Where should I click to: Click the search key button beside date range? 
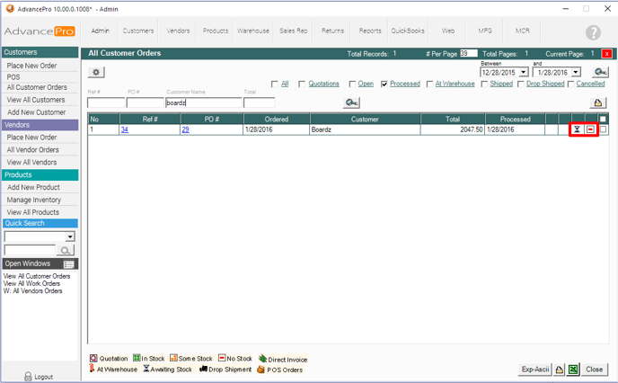600,72
